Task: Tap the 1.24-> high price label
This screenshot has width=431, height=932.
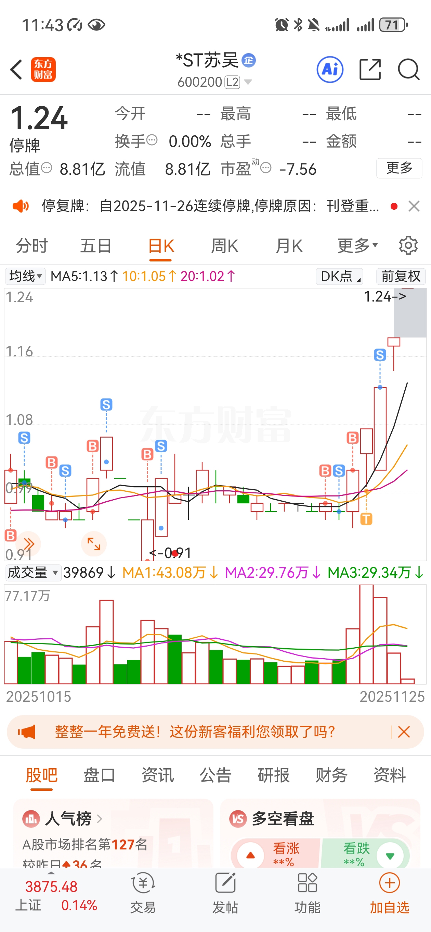Action: coord(385,297)
